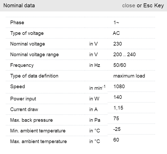Viewport: 167px width, 154px height.
Task: Click the Type of data definition label
Action: [34, 76]
